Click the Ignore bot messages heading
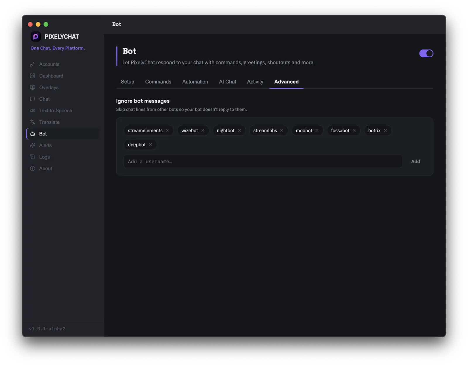This screenshot has height=366, width=468. (x=143, y=101)
